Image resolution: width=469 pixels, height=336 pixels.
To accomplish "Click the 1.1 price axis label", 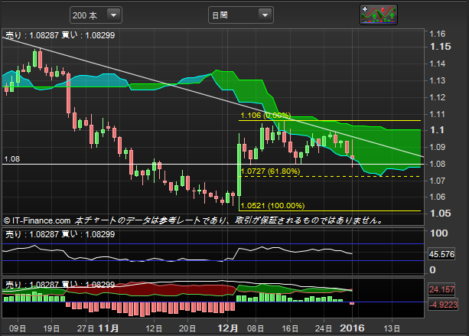I will 437,130.
